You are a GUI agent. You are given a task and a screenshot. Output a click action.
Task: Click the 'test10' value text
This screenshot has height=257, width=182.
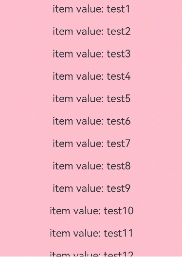[x=119, y=211]
